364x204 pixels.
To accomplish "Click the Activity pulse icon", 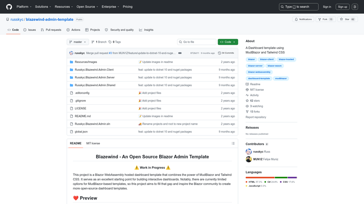I will click(x=247, y=95).
